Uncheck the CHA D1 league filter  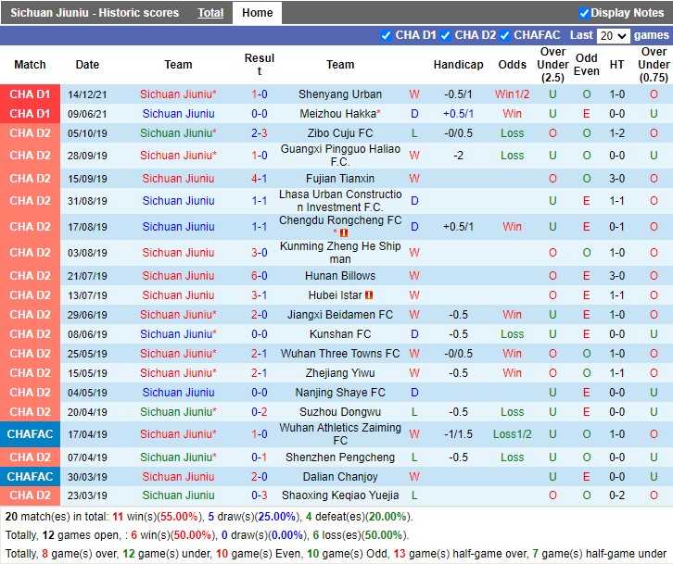[x=386, y=35]
